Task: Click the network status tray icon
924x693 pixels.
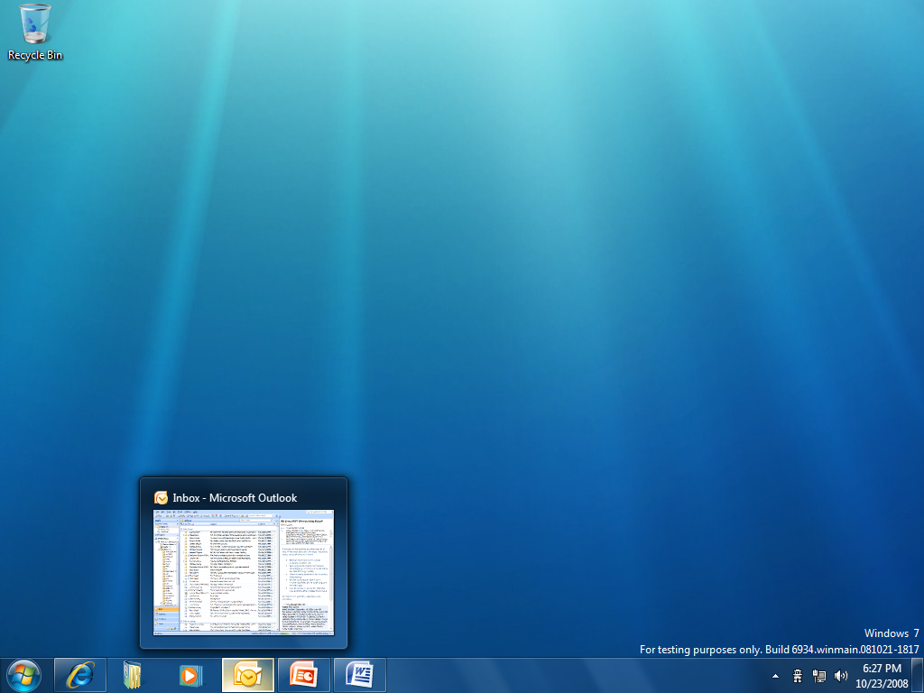Action: [798, 675]
